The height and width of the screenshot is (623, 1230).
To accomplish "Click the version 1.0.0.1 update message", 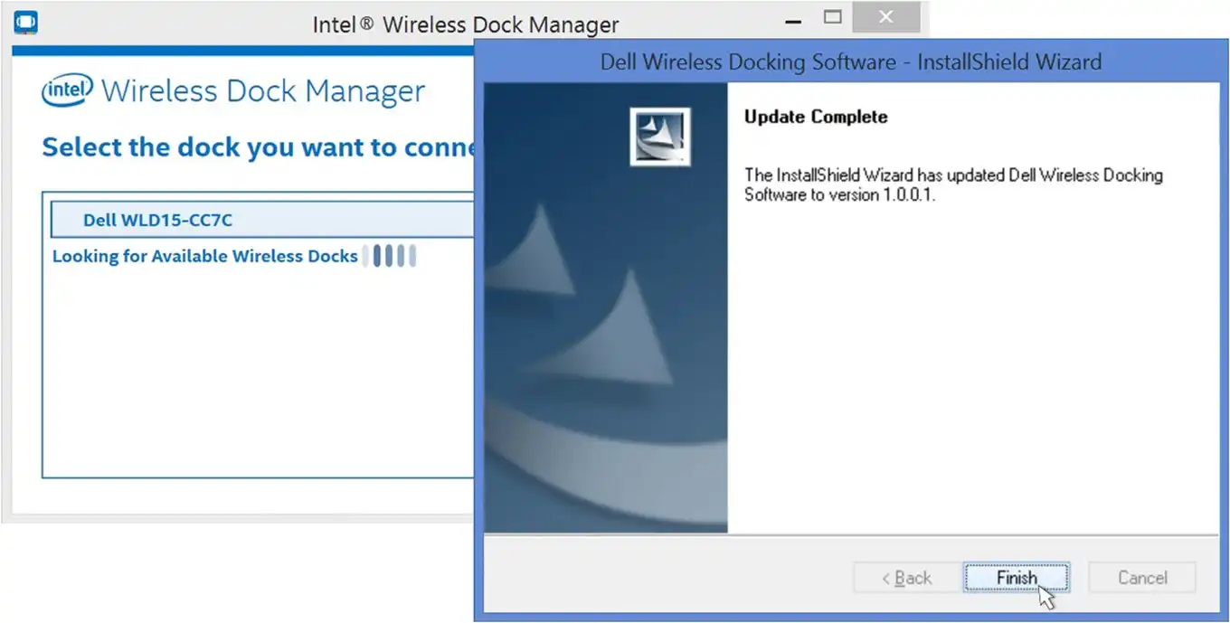I will pos(952,184).
